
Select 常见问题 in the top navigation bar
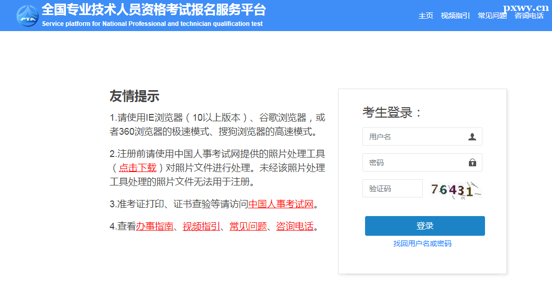pyautogui.click(x=492, y=16)
